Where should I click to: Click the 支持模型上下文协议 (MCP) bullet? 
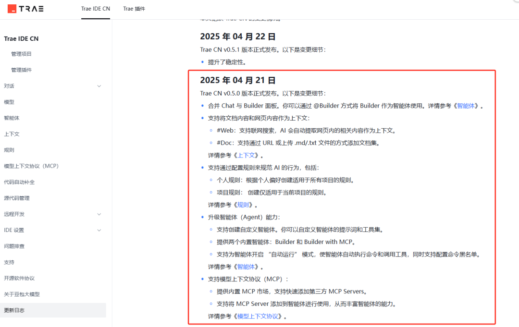pos(248,279)
